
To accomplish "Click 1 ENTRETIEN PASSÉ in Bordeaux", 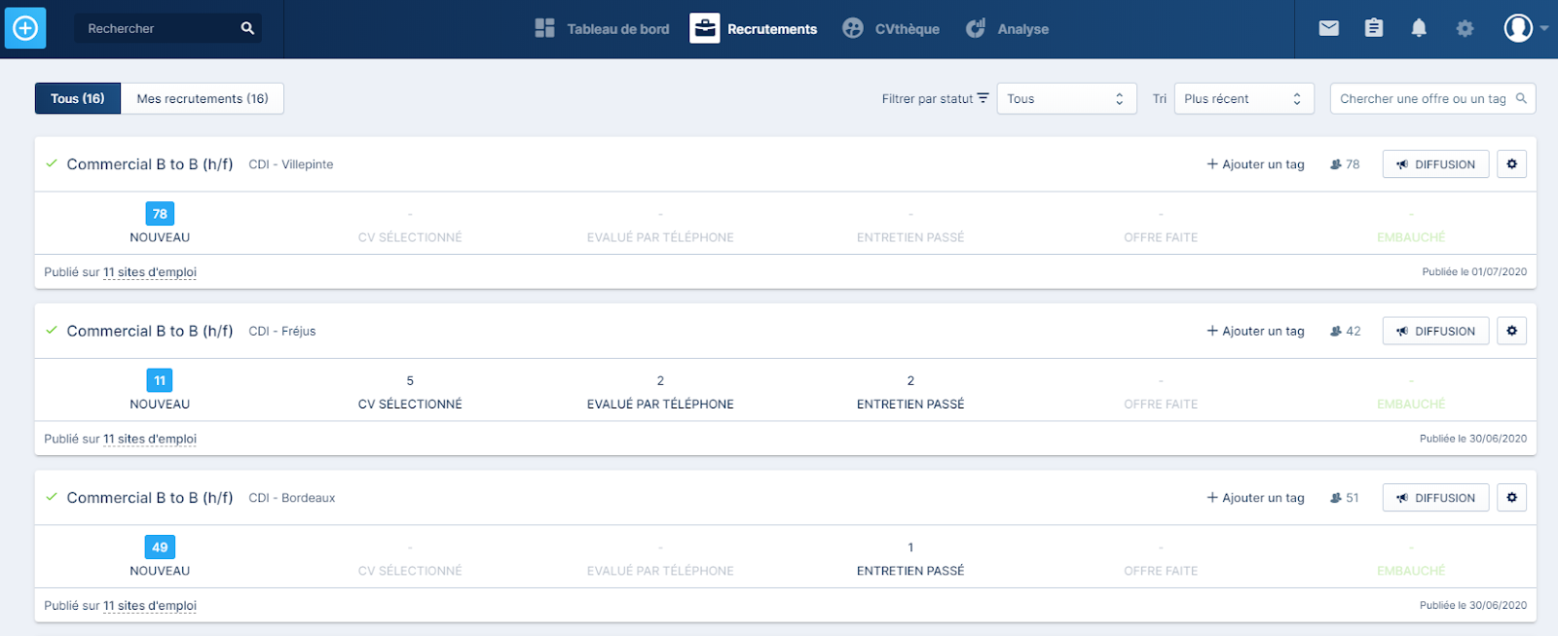I will tap(910, 558).
